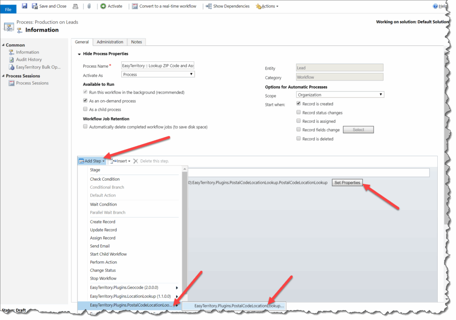Open Audit History from the Common section
Image resolution: width=456 pixels, height=320 pixels.
click(28, 59)
